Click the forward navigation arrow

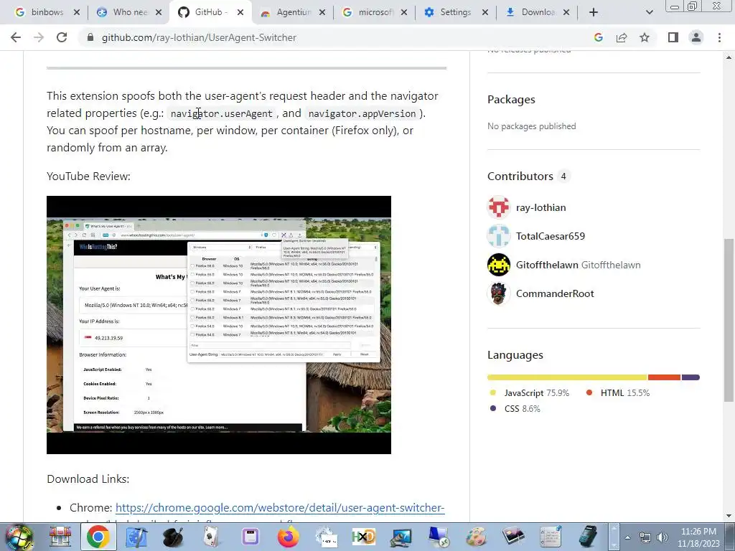[x=39, y=37]
